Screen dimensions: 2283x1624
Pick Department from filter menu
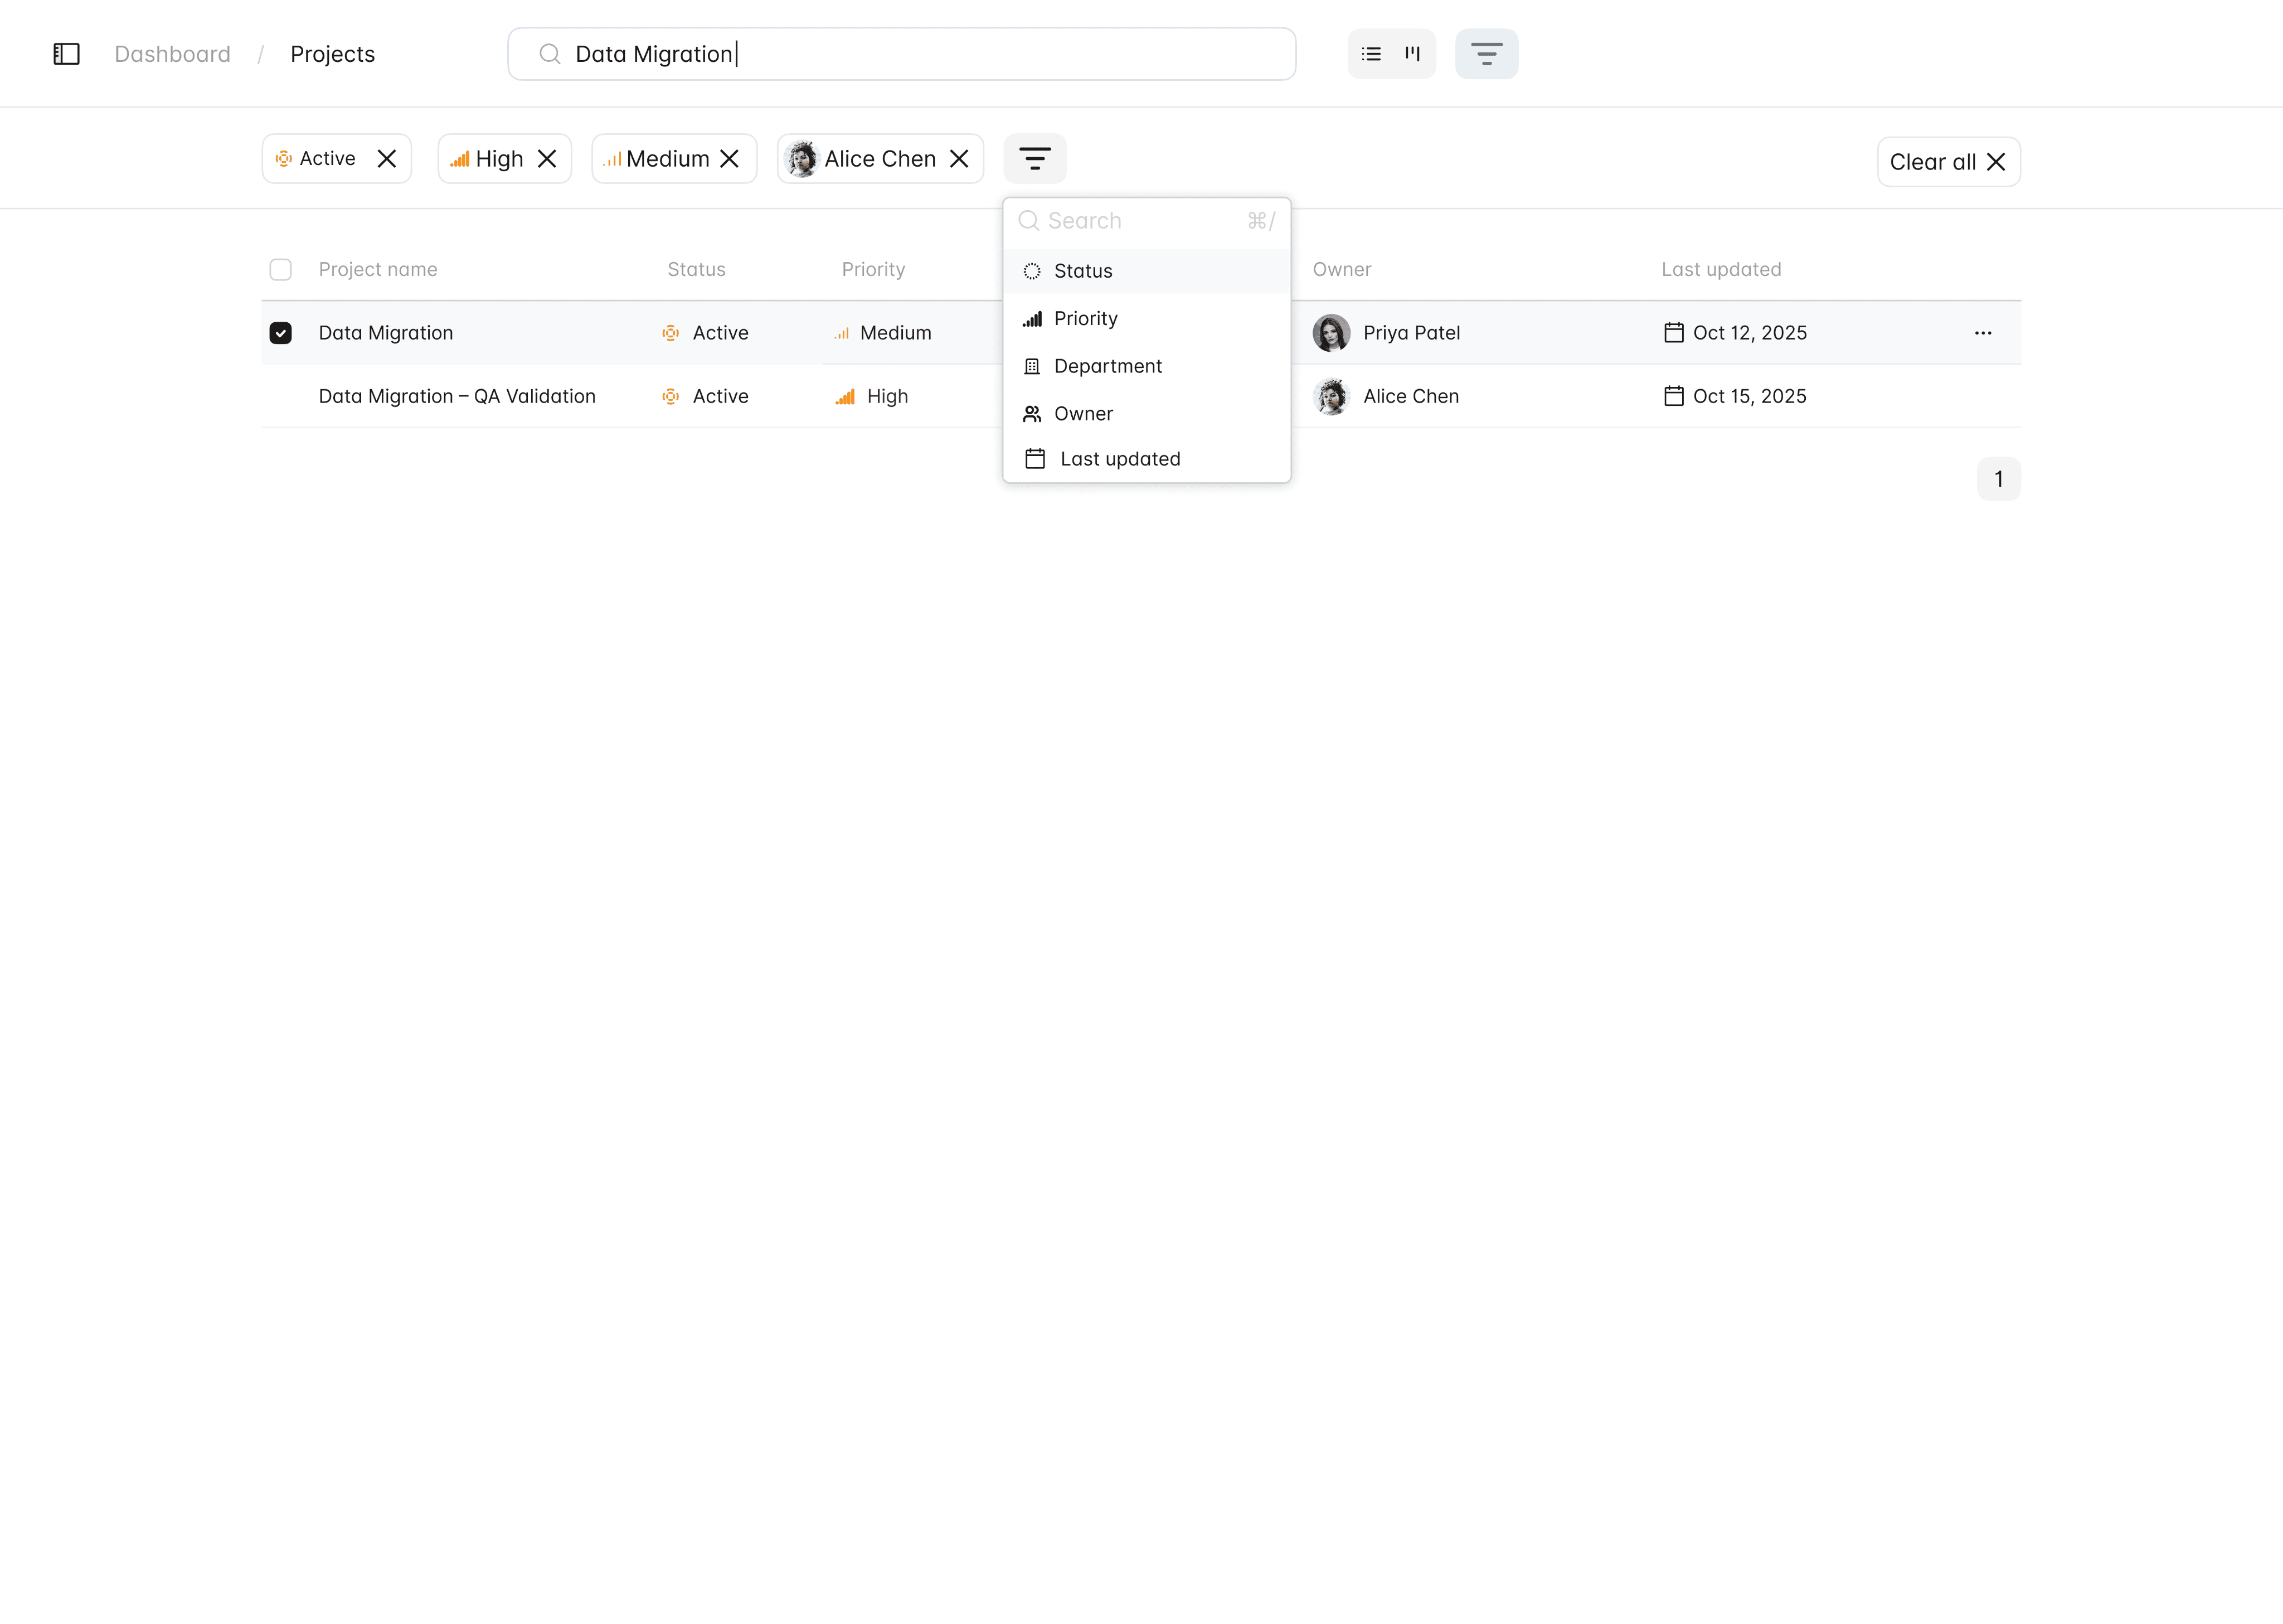tap(1108, 366)
